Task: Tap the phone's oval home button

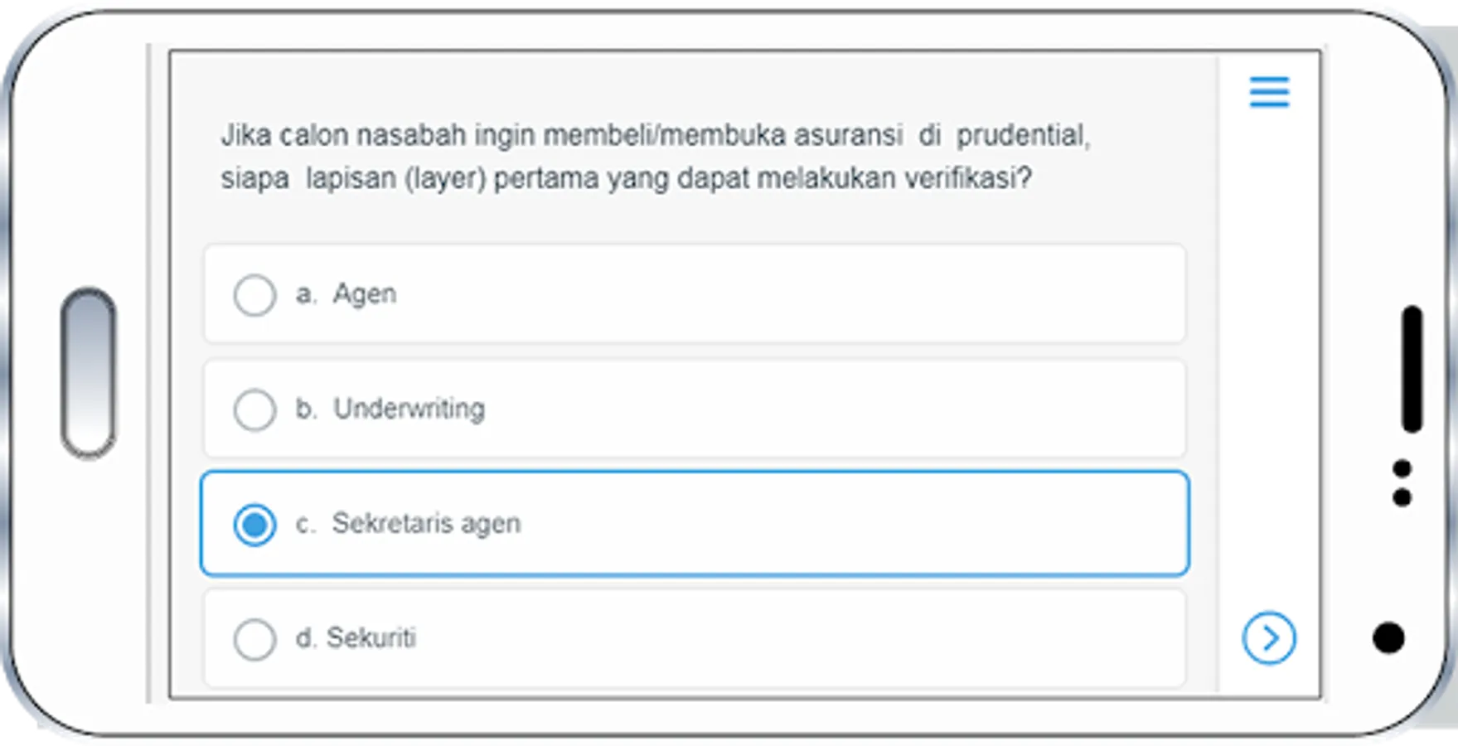Action: [89, 373]
